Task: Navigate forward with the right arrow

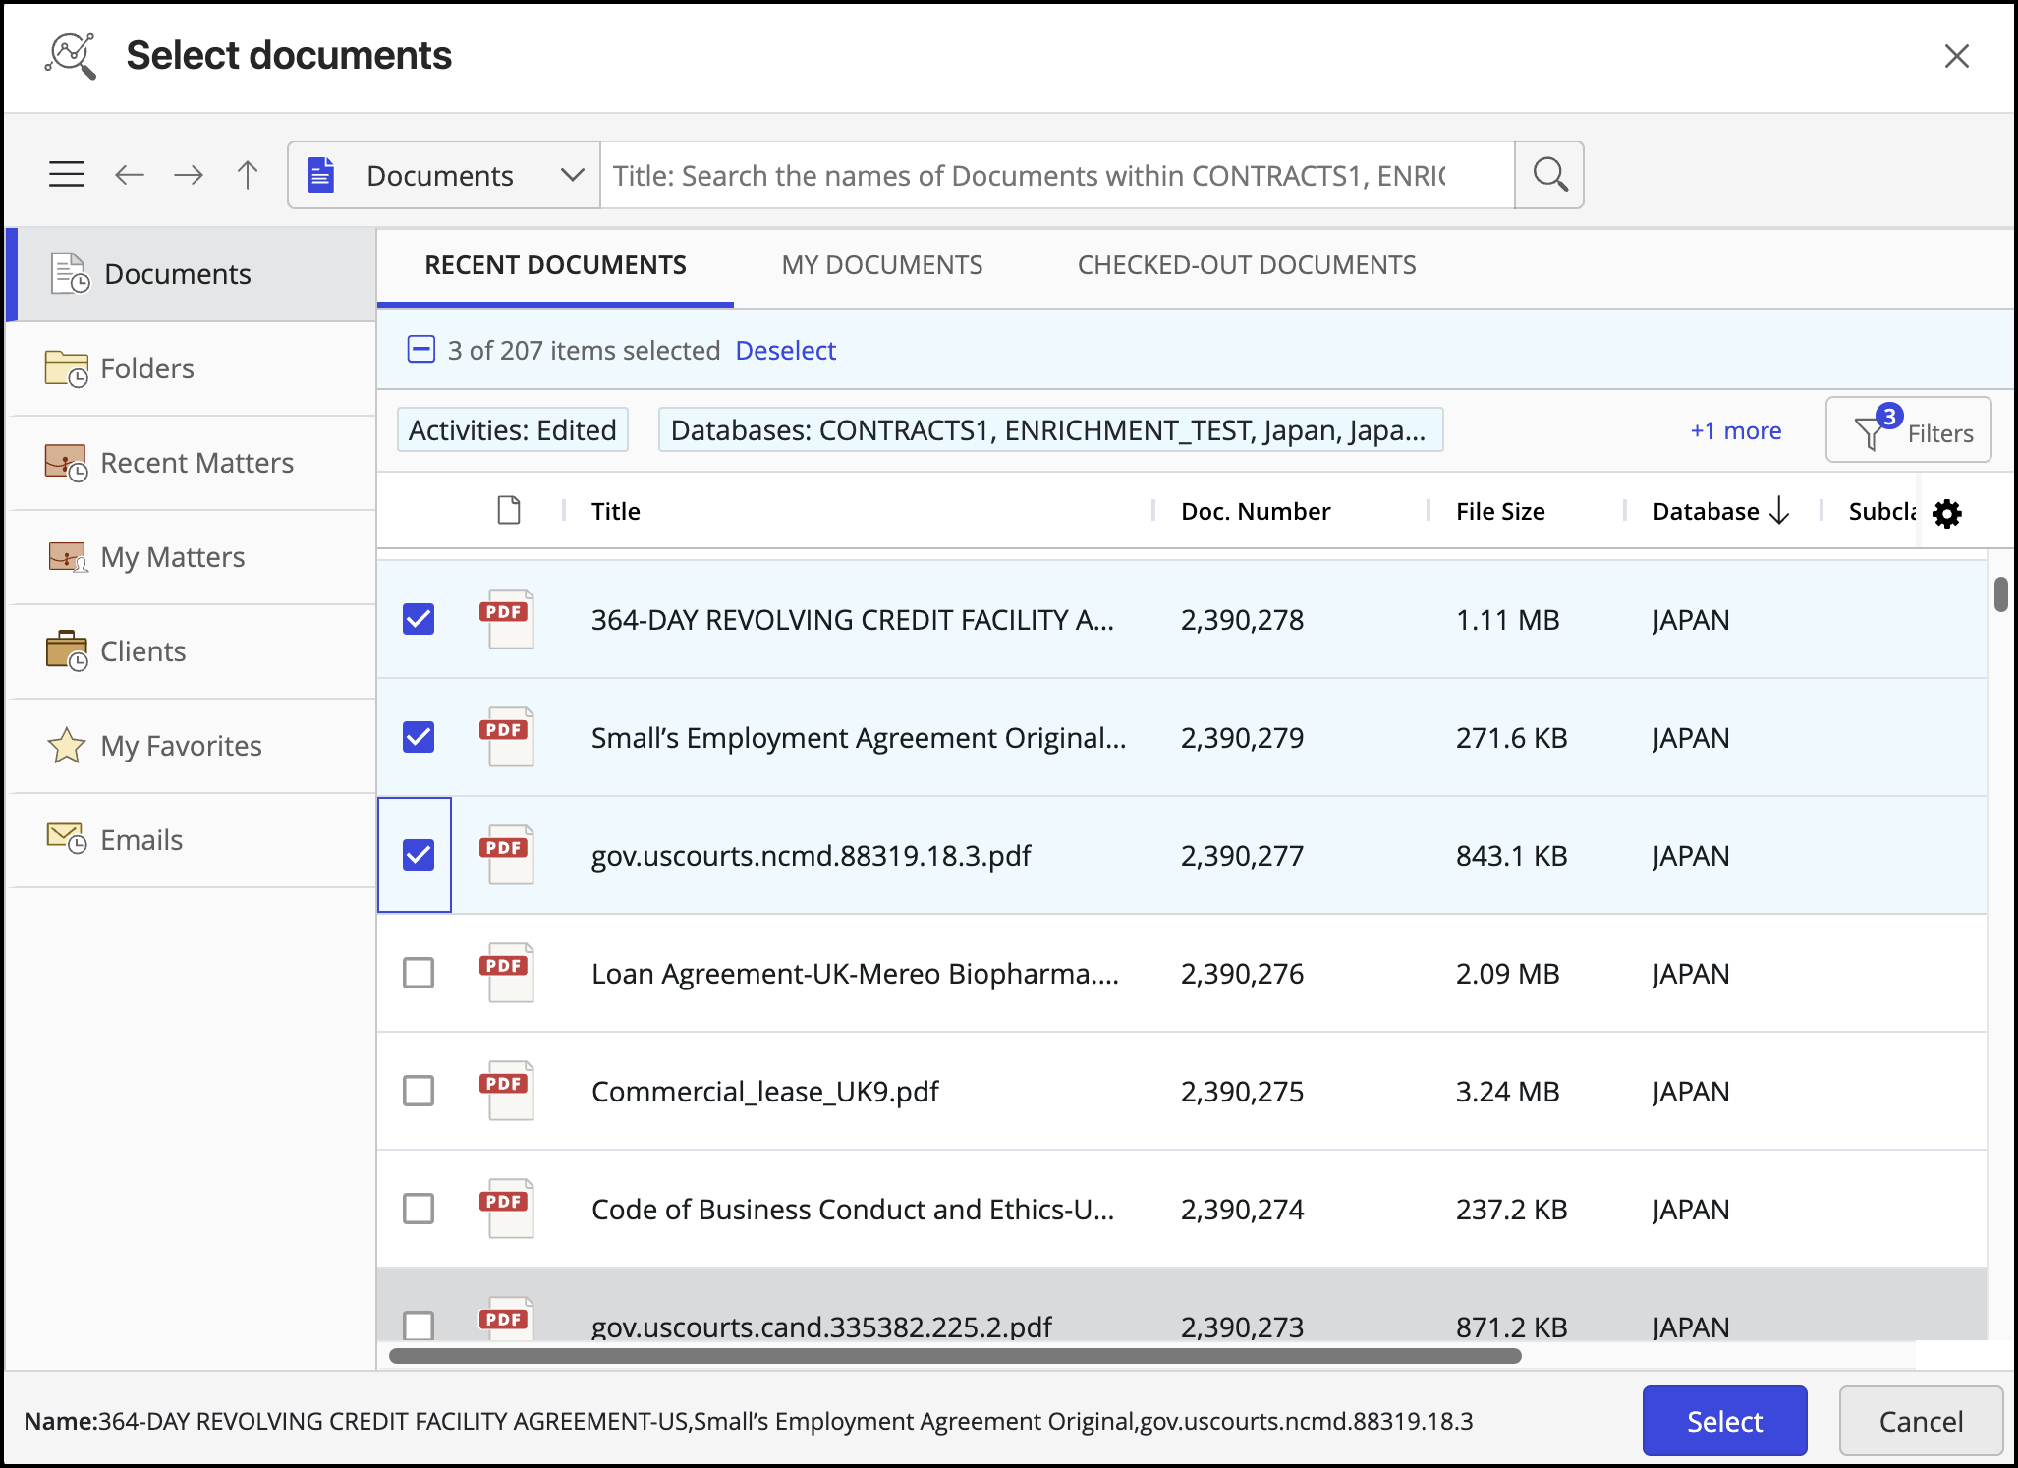Action: click(x=188, y=175)
